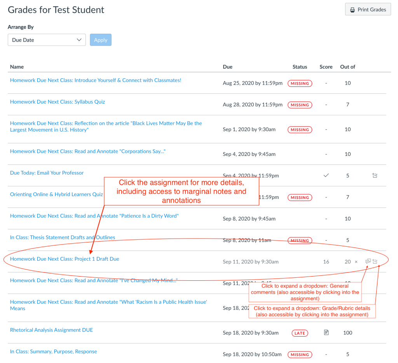398x363 pixels.
Task: Open the Project 1 Draft Due assignment
Action: (65, 259)
